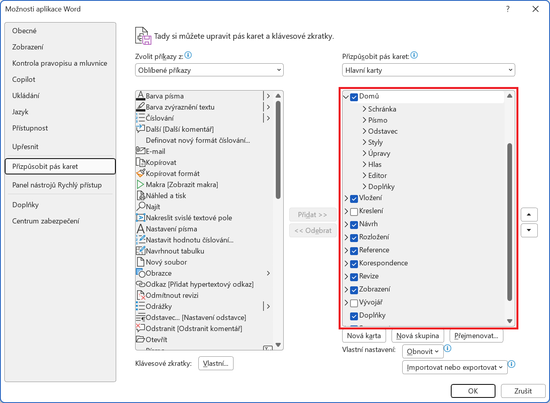Image resolution: width=550 pixels, height=403 pixels.
Task: Expand the Revize tab node
Action: (346, 277)
